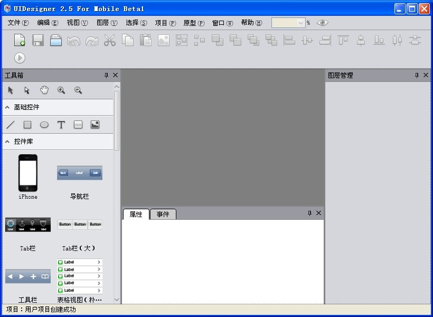Select the Text tool

[61, 125]
